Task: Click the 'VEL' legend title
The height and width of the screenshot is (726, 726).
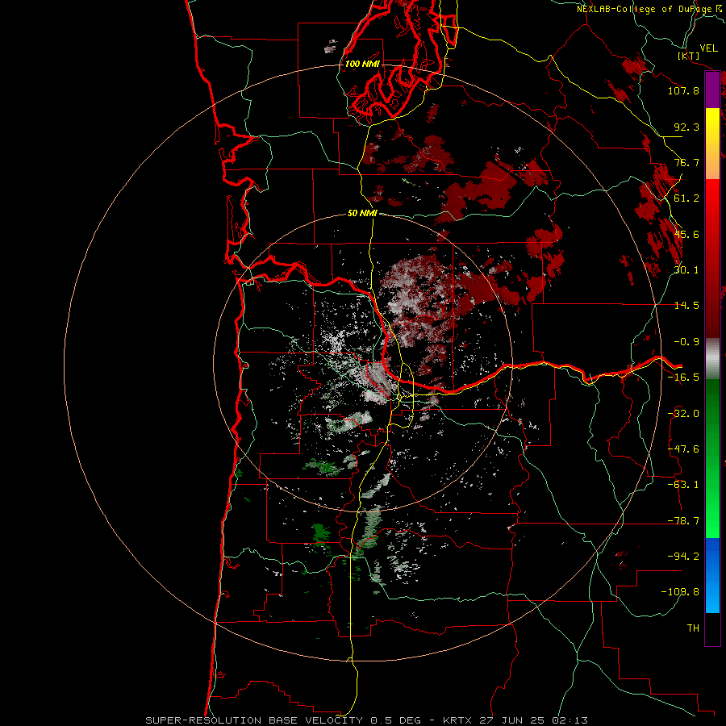Action: point(708,48)
